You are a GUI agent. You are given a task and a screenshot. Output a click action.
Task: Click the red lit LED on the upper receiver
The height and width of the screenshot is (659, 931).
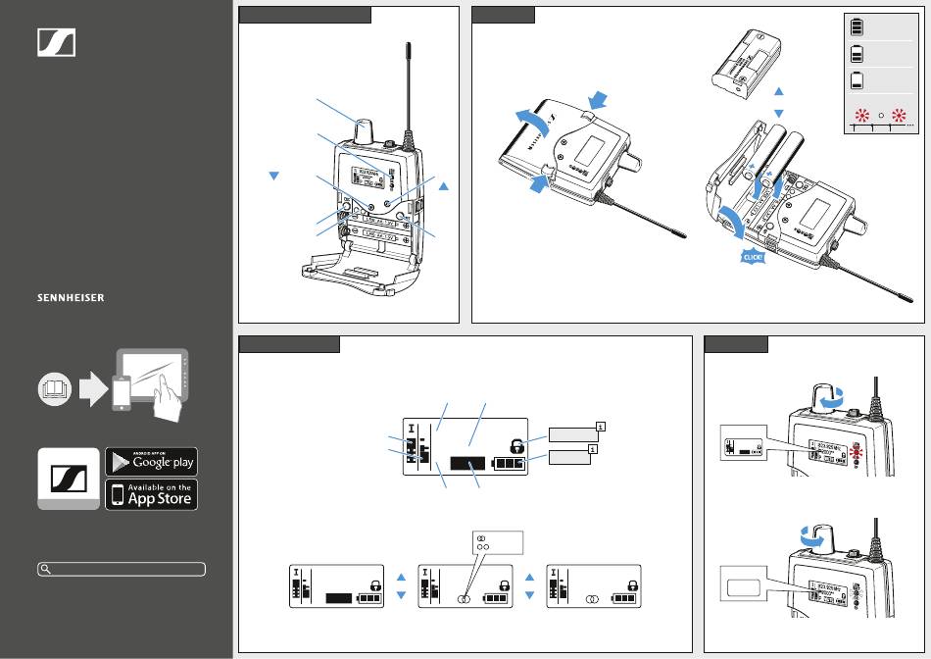pyautogui.click(x=857, y=453)
